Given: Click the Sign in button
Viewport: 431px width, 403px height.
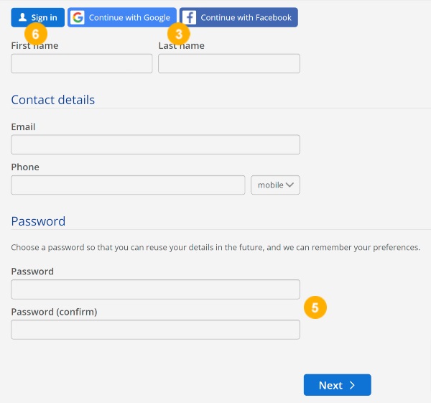Looking at the screenshot, I should tap(37, 17).
